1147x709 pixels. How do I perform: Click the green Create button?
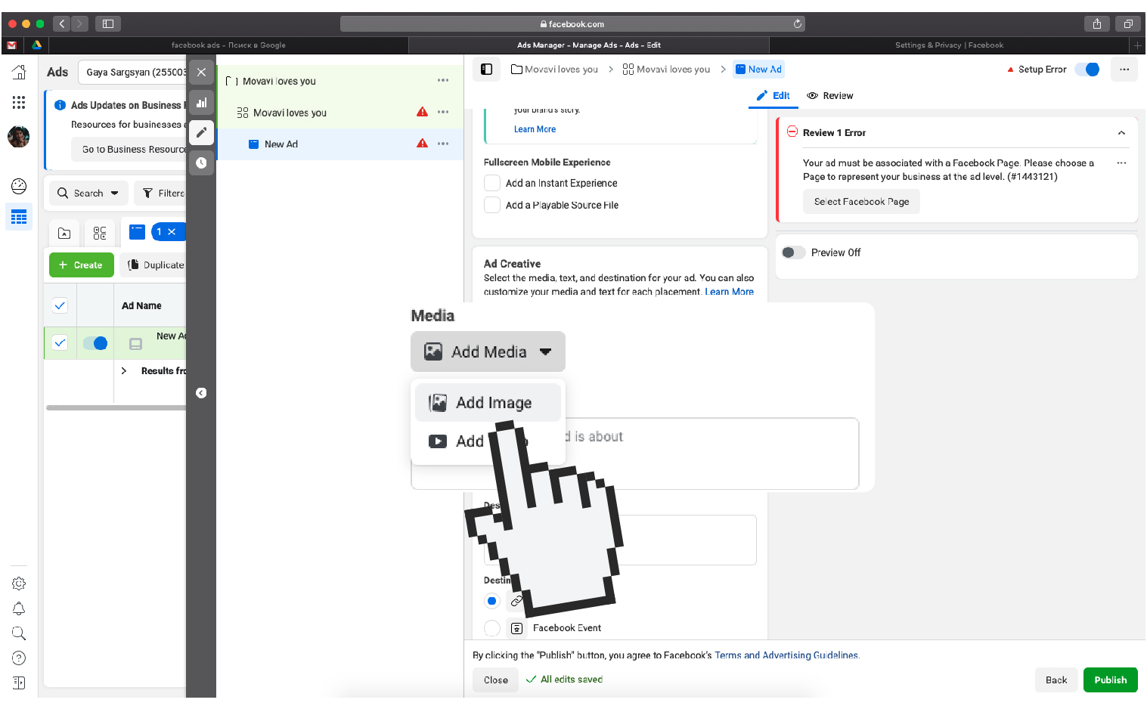point(81,265)
